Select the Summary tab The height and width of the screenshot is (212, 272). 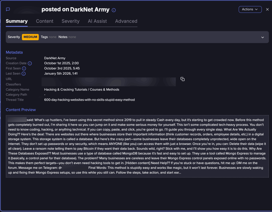coord(17,21)
